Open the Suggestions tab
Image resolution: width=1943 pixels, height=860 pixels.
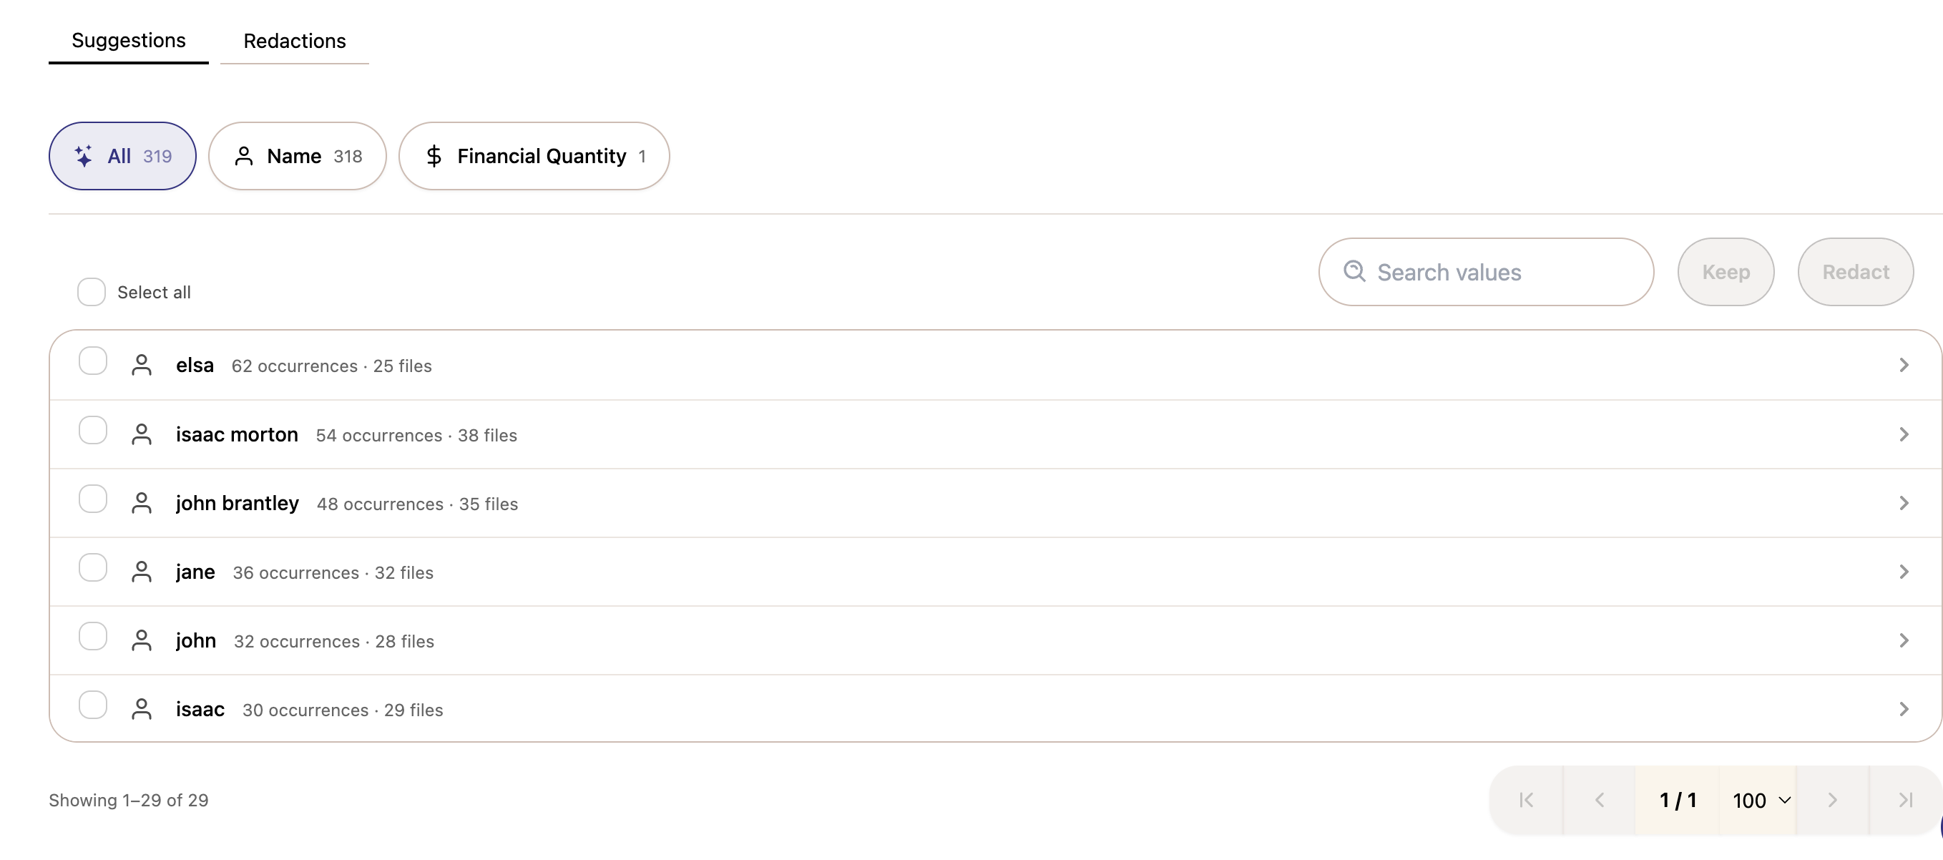(129, 40)
